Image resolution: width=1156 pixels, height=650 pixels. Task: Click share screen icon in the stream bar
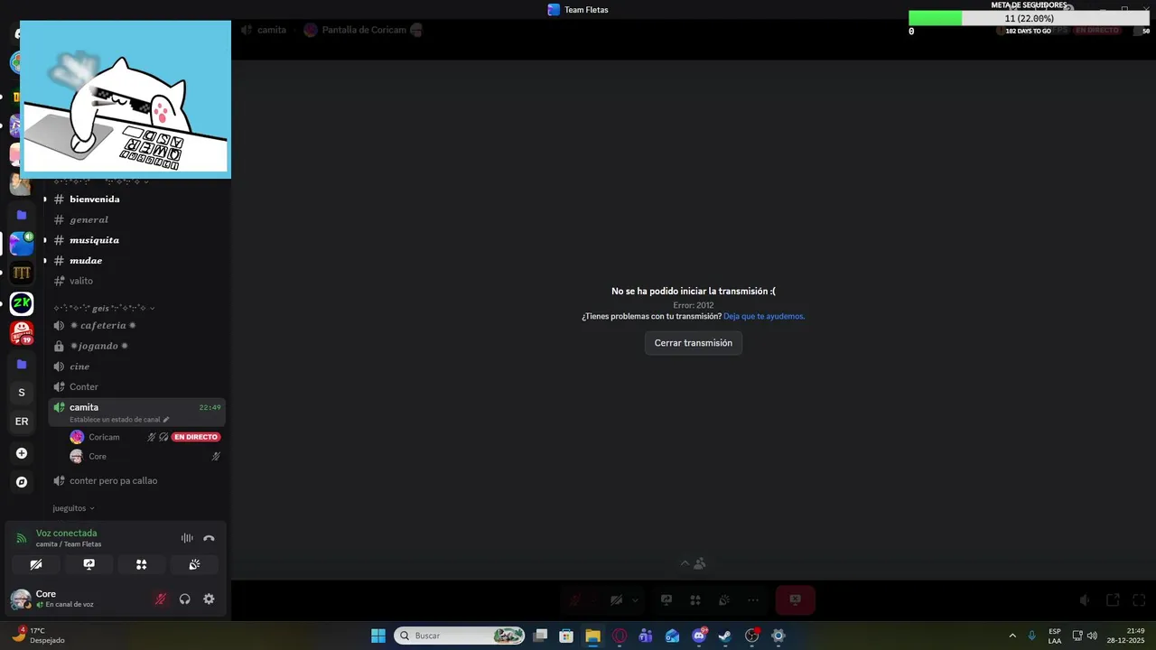click(x=667, y=599)
